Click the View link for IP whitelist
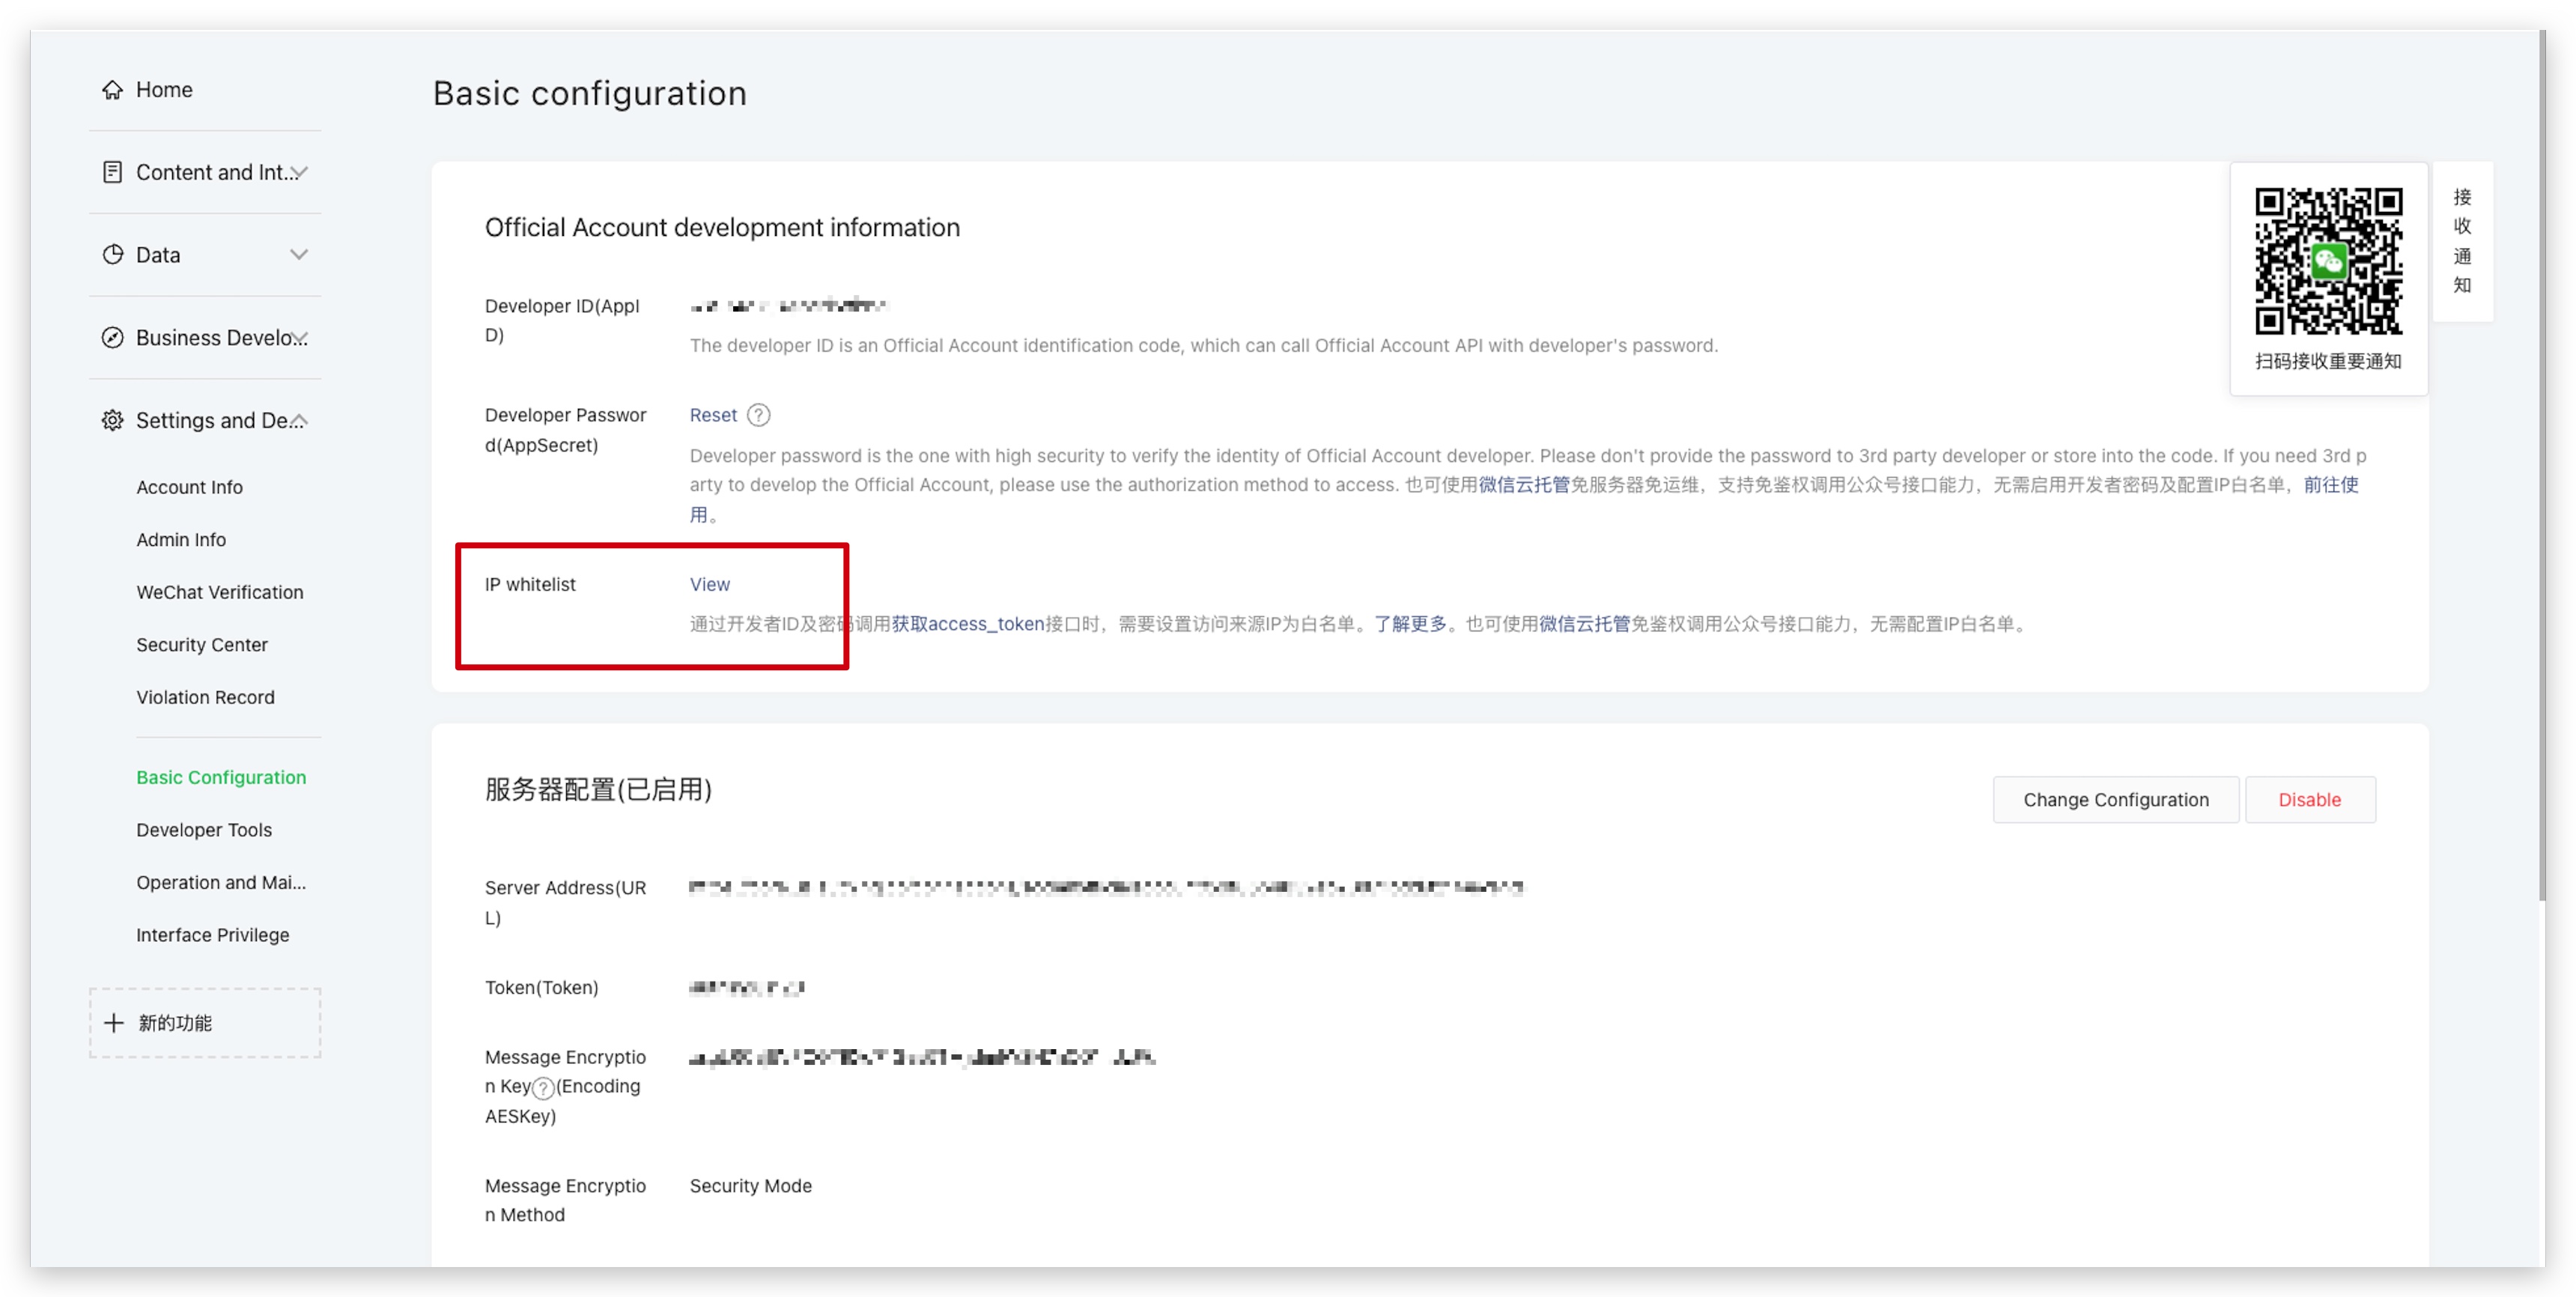Image resolution: width=2576 pixels, height=1297 pixels. (709, 584)
